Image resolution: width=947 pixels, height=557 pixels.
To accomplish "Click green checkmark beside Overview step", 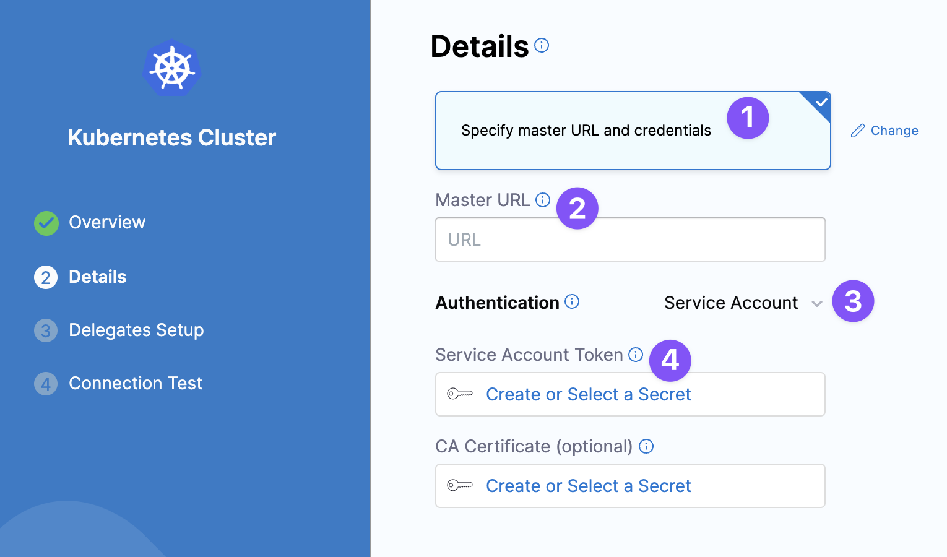I will pos(46,223).
